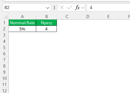
Task: Click the formula bar Enter checkmark icon
Action: [x=70, y=7]
